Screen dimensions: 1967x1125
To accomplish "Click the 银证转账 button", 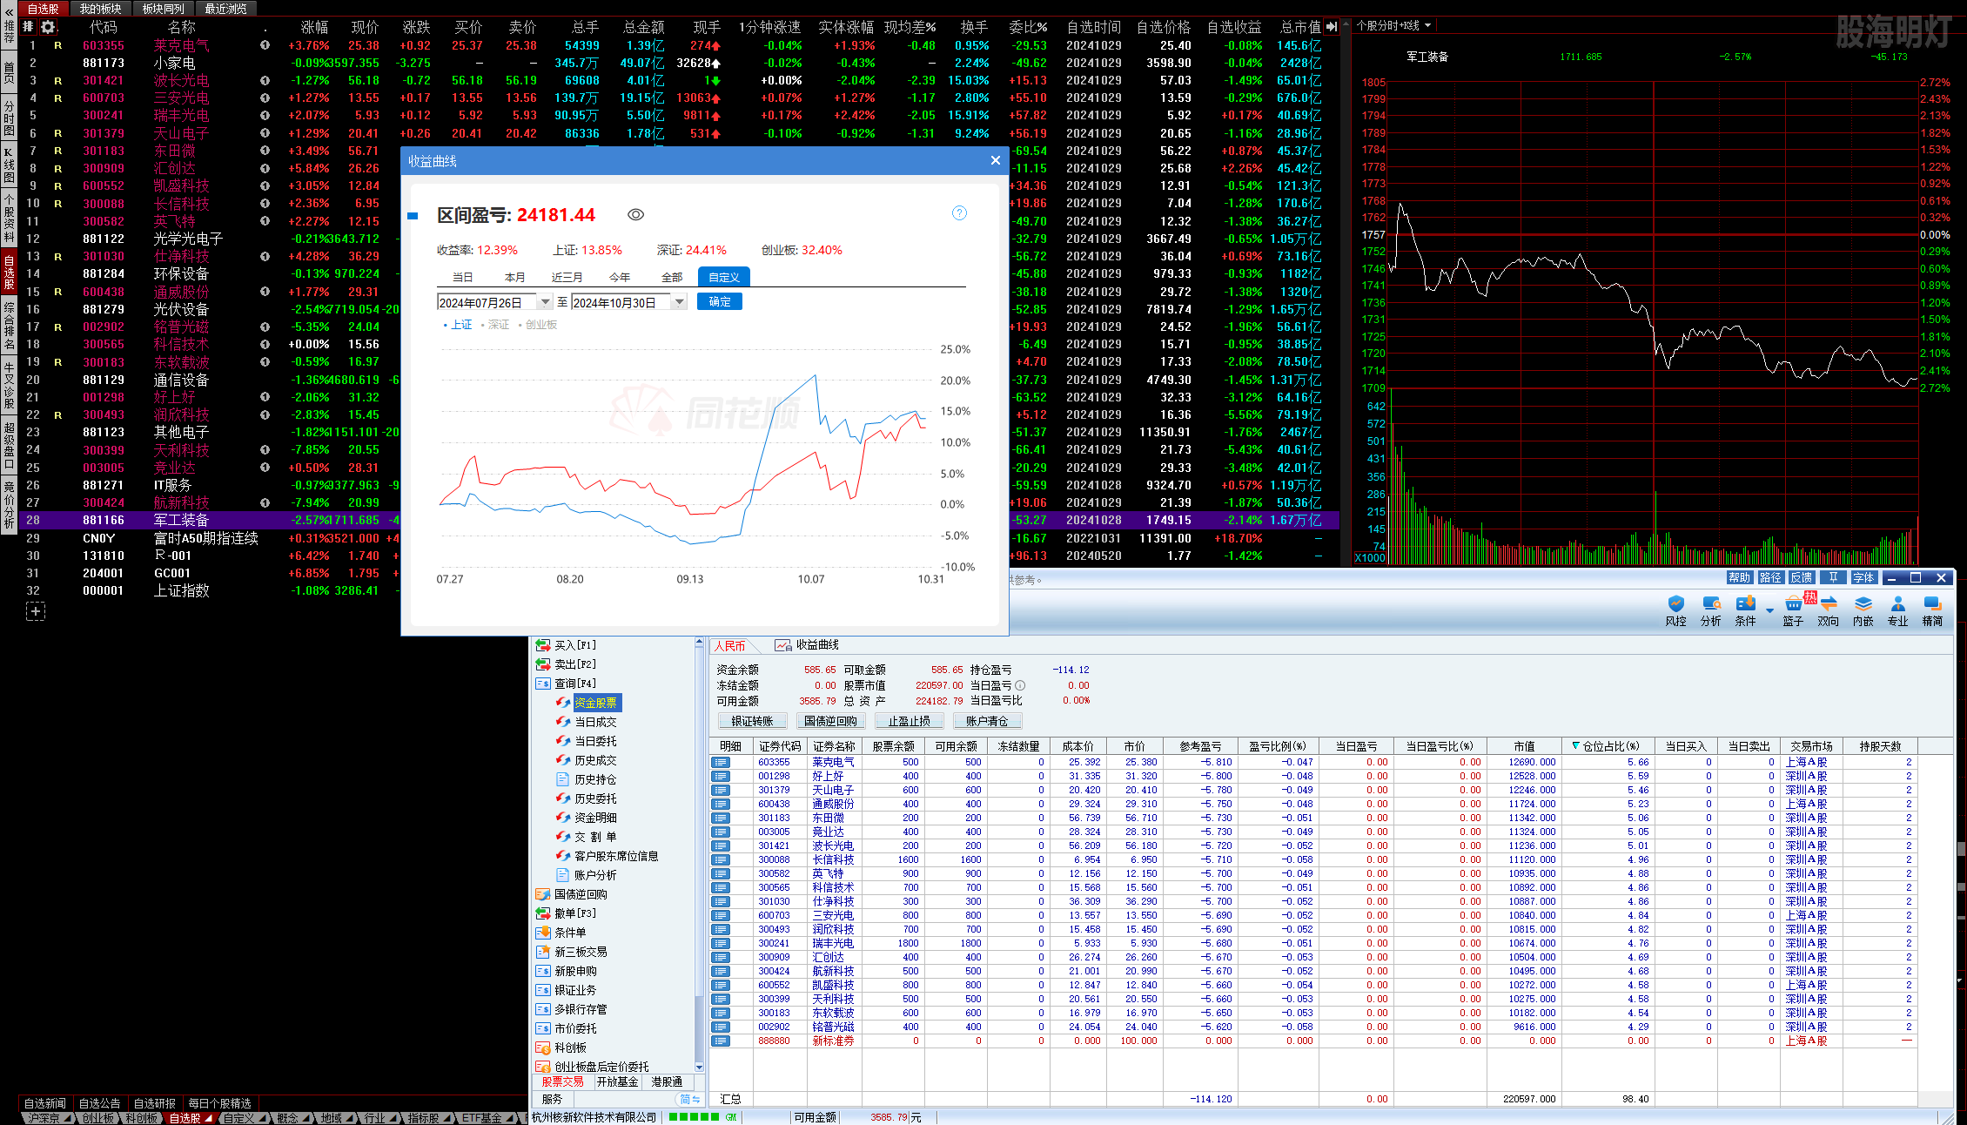I will pos(752,721).
